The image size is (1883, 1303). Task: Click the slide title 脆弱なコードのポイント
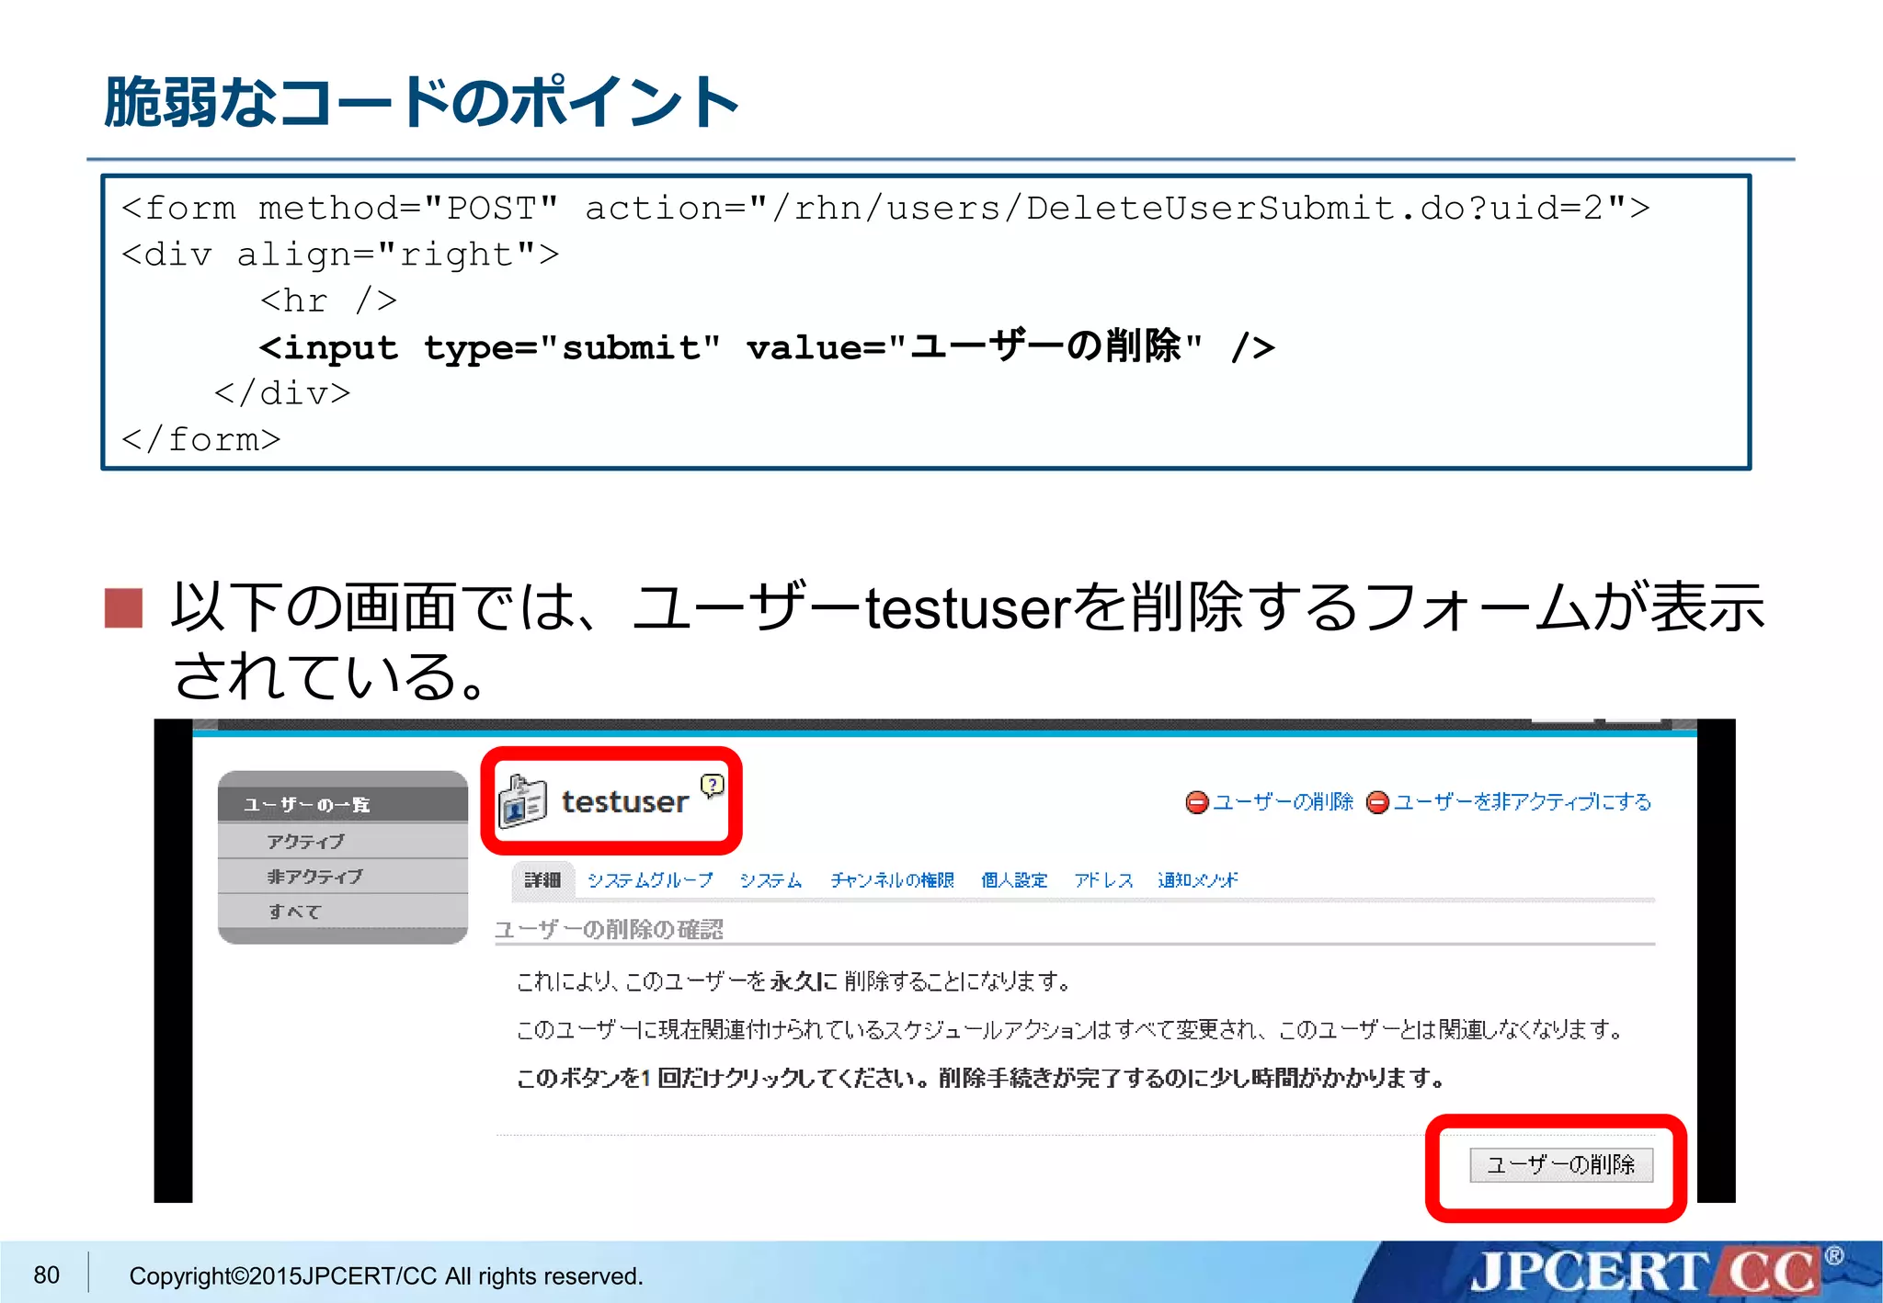pos(422,101)
